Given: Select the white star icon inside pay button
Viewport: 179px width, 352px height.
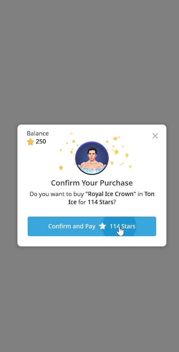Looking at the screenshot, I should point(103,226).
